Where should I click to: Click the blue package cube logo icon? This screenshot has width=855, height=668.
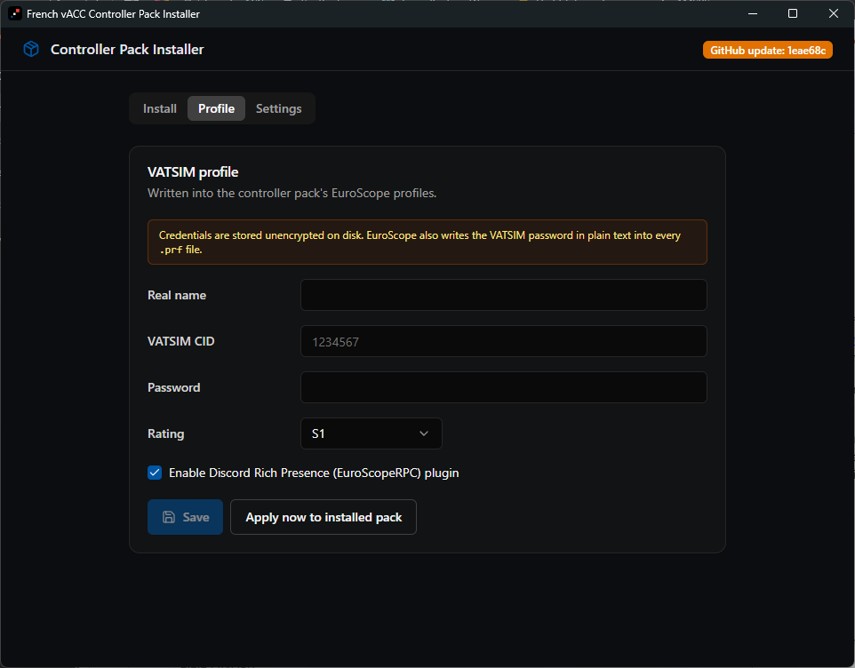(31, 49)
